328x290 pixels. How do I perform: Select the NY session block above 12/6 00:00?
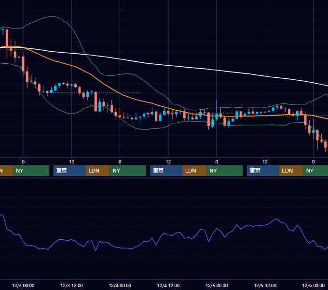(315, 171)
